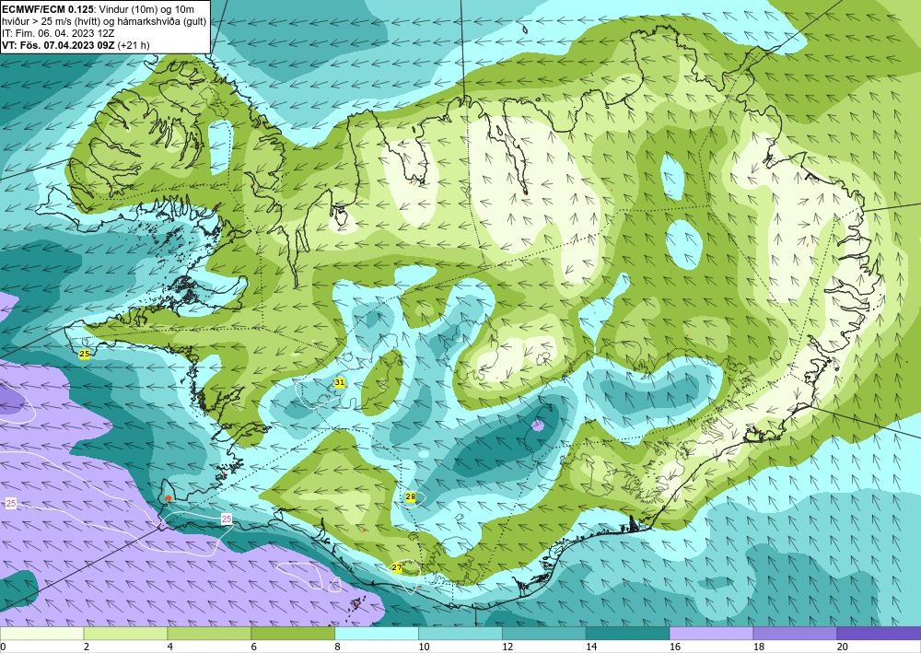Select the 8–10 m/s light cyan legend swatch
The width and height of the screenshot is (921, 653).
[377, 633]
